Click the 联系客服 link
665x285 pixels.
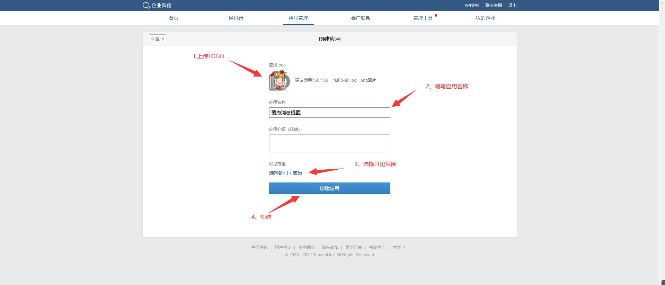494,6
